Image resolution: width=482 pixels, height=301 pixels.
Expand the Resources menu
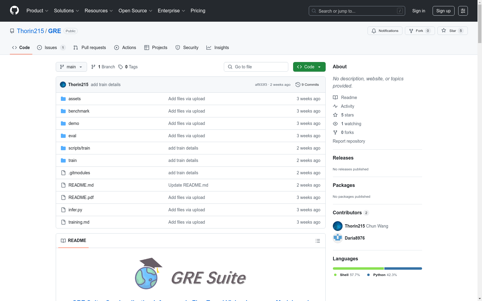point(99,11)
